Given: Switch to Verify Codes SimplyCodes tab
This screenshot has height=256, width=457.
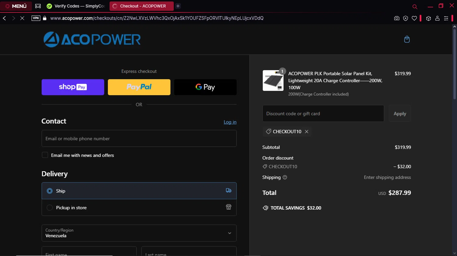Looking at the screenshot, I should coord(76,6).
